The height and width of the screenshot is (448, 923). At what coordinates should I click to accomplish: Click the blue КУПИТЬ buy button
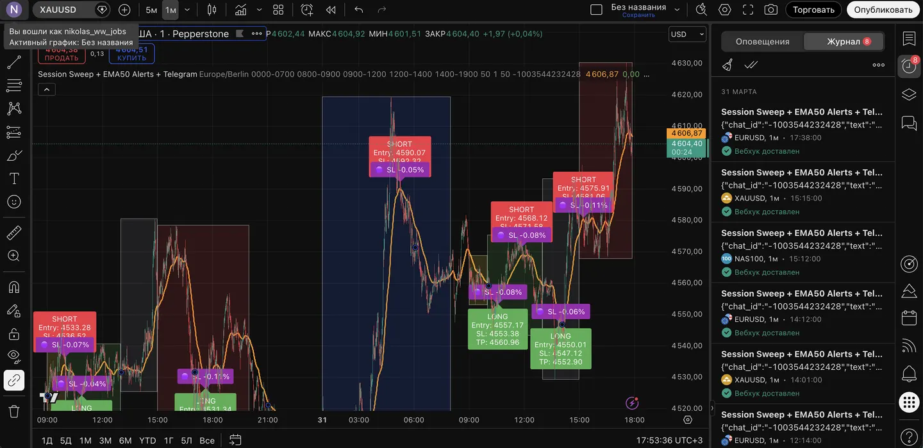coord(131,54)
